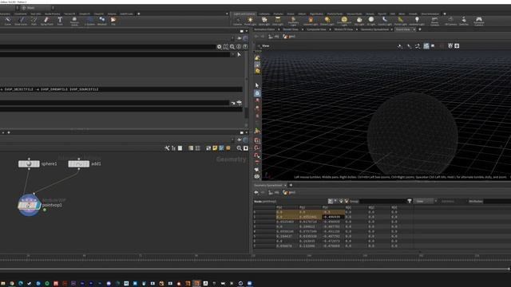This screenshot has width=511, height=287.
Task: Select the File shelf tool
Action: [113, 22]
